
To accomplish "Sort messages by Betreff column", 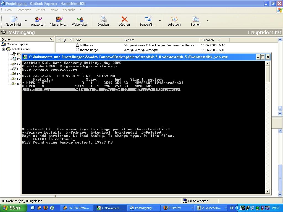I will (x=161, y=40).
